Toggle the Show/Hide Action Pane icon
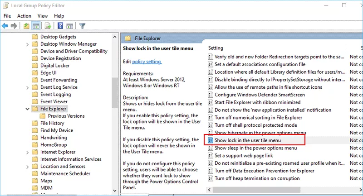 [x=69, y=26]
